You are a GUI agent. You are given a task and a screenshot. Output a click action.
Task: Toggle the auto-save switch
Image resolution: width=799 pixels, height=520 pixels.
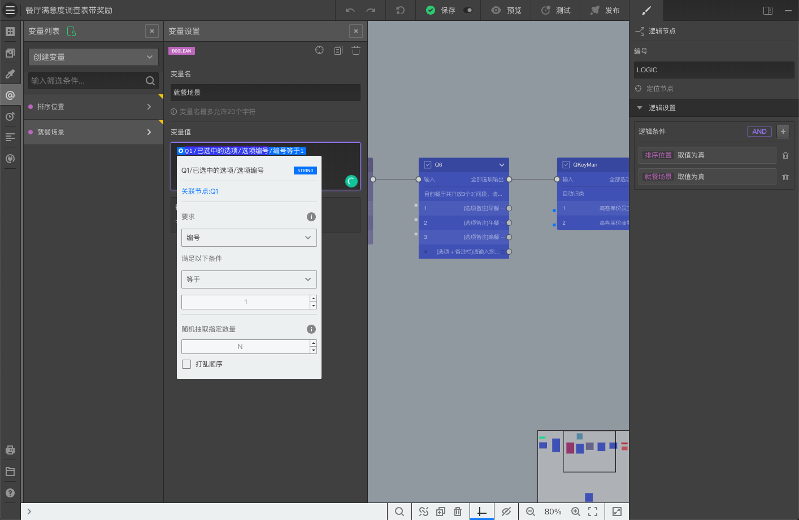468,10
